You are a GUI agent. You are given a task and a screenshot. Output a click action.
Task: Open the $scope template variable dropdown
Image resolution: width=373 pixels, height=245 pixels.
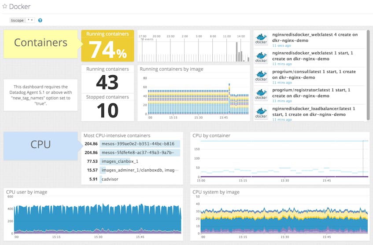click(x=30, y=20)
